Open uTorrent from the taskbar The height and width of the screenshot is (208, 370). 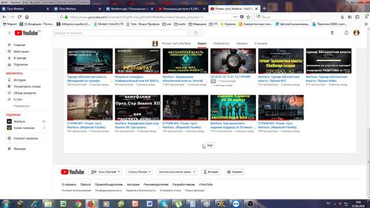(178, 204)
